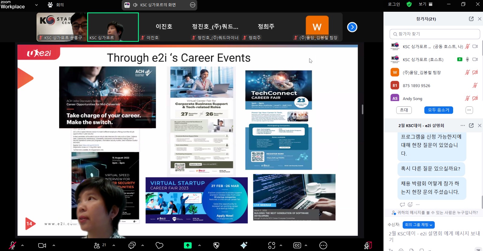This screenshot has height=251, width=483.
Task: Open screen-share options ellipsis in top banner
Action: click(x=193, y=5)
